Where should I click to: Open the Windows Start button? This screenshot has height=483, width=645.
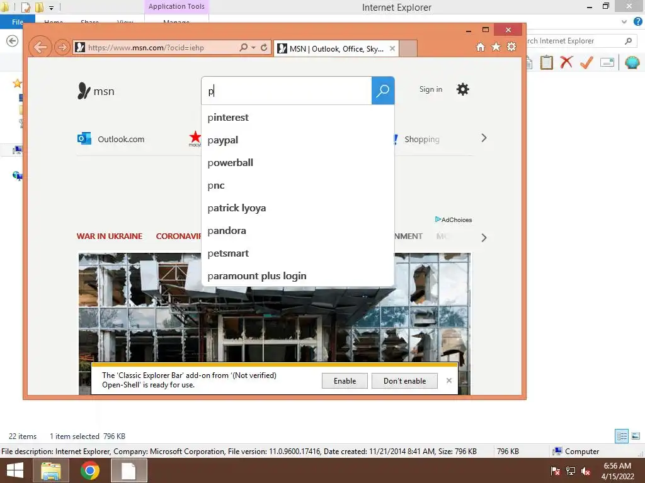[15, 470]
